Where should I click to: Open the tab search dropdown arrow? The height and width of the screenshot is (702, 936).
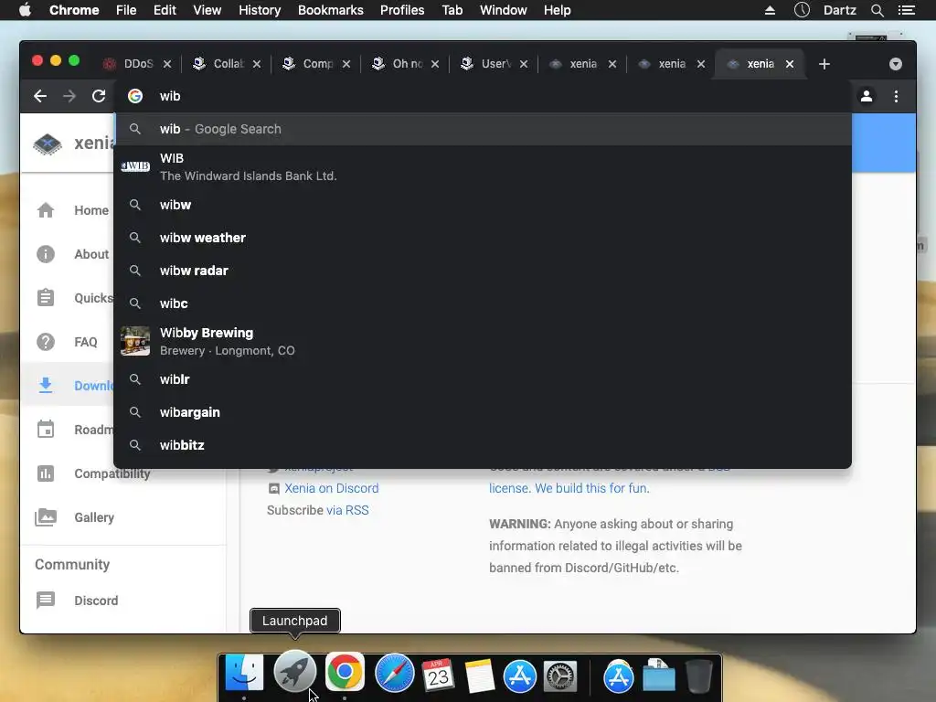(896, 64)
